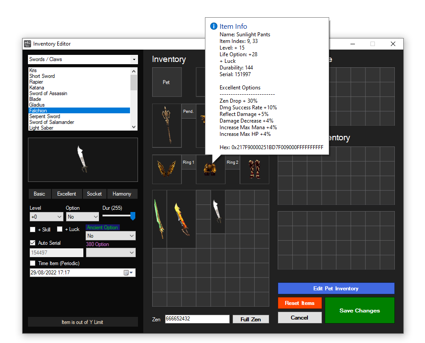
Task: Select the green sword in inventory
Action: click(x=159, y=219)
